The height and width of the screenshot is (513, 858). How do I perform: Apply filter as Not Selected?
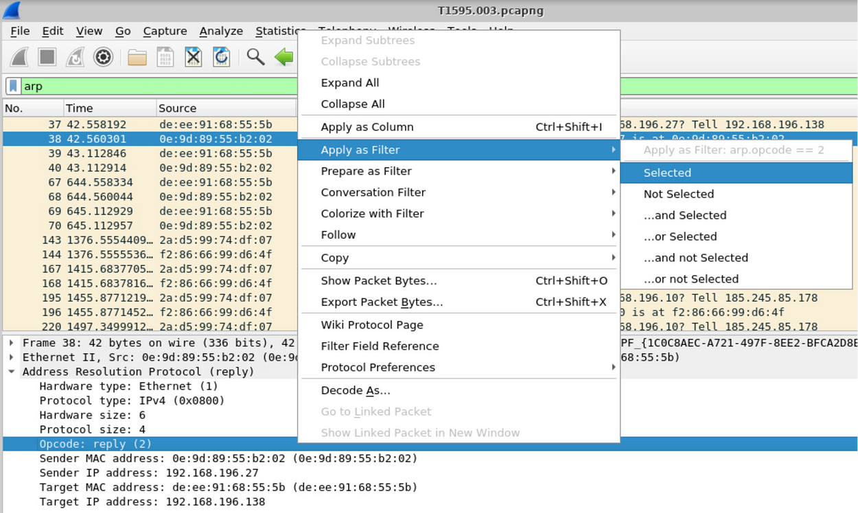pyautogui.click(x=736, y=194)
